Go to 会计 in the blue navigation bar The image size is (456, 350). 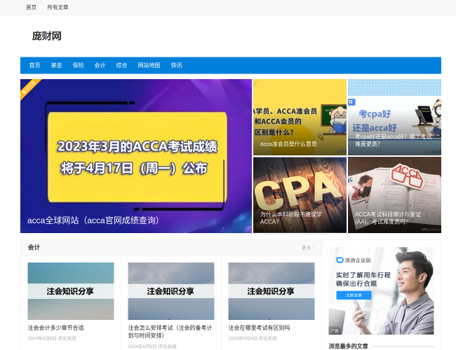(x=100, y=65)
